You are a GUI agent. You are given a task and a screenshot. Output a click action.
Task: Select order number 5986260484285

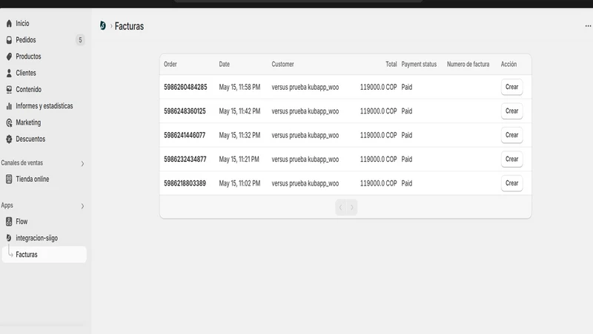185,87
